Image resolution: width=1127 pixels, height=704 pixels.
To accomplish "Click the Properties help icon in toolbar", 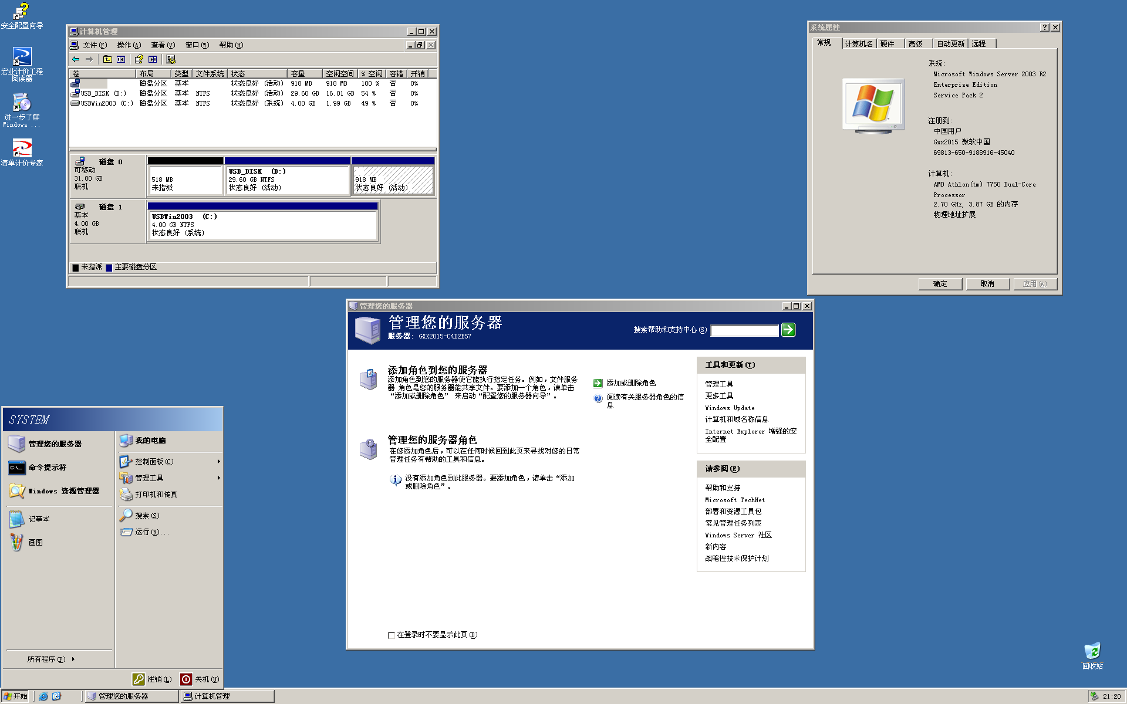I will click(x=139, y=59).
